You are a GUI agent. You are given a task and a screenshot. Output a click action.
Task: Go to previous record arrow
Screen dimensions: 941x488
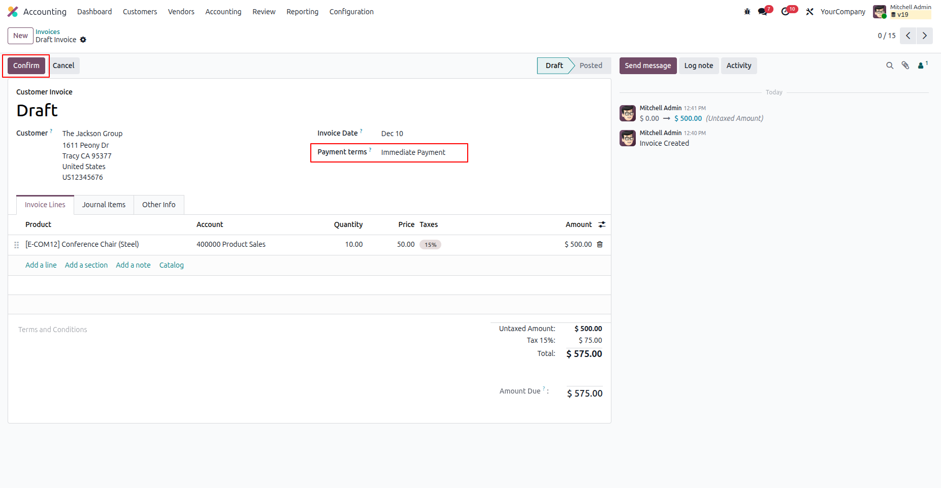click(x=908, y=36)
